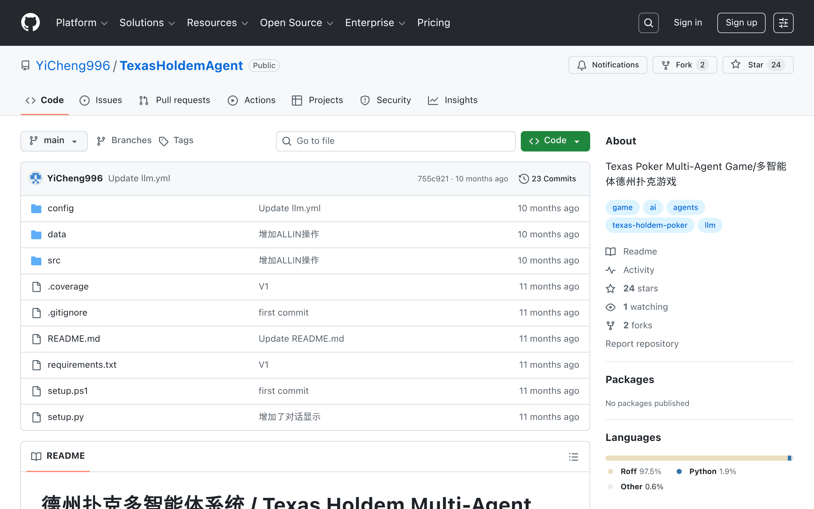This screenshot has width=814, height=509.
Task: Click the Go to file search field
Action: [396, 141]
